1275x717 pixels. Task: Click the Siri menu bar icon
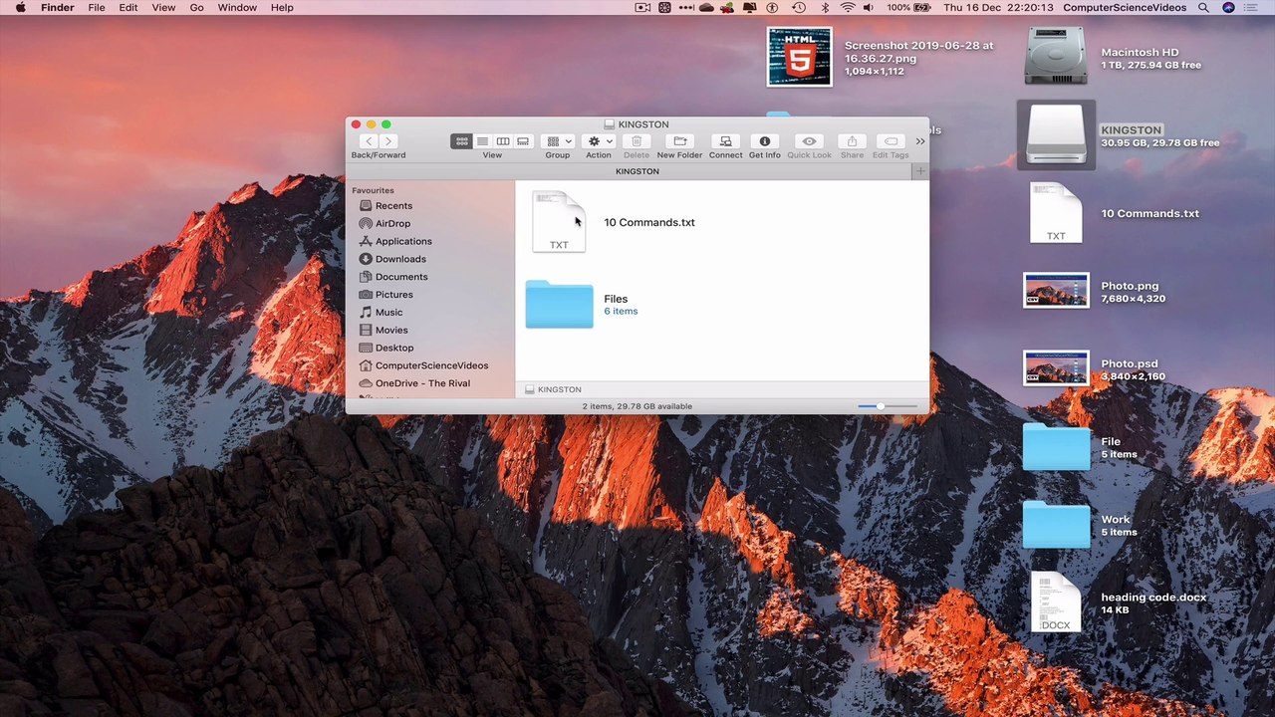pos(1228,7)
